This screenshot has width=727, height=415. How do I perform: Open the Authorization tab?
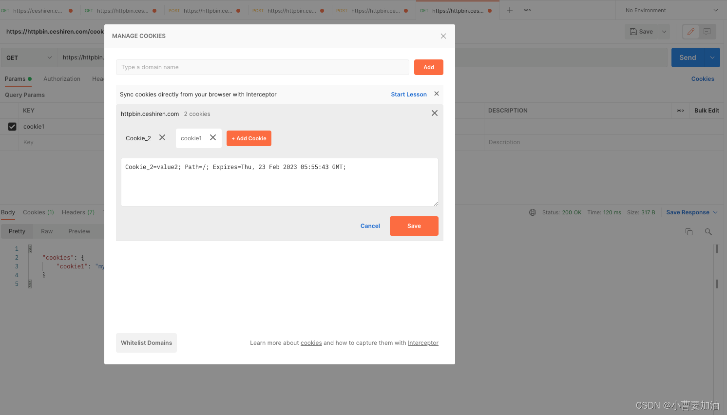click(x=62, y=79)
